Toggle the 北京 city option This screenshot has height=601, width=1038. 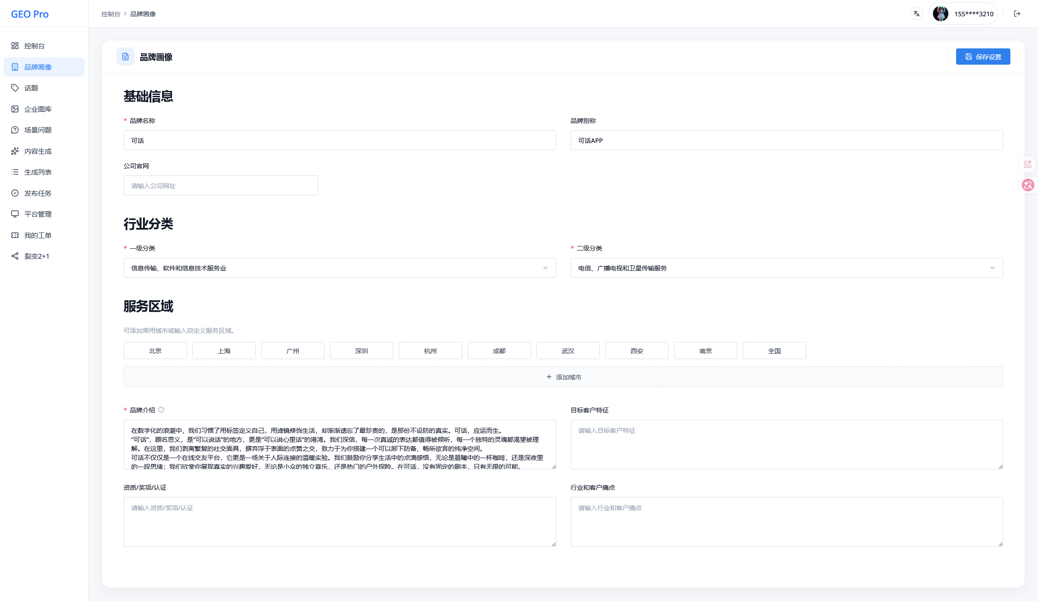click(155, 350)
